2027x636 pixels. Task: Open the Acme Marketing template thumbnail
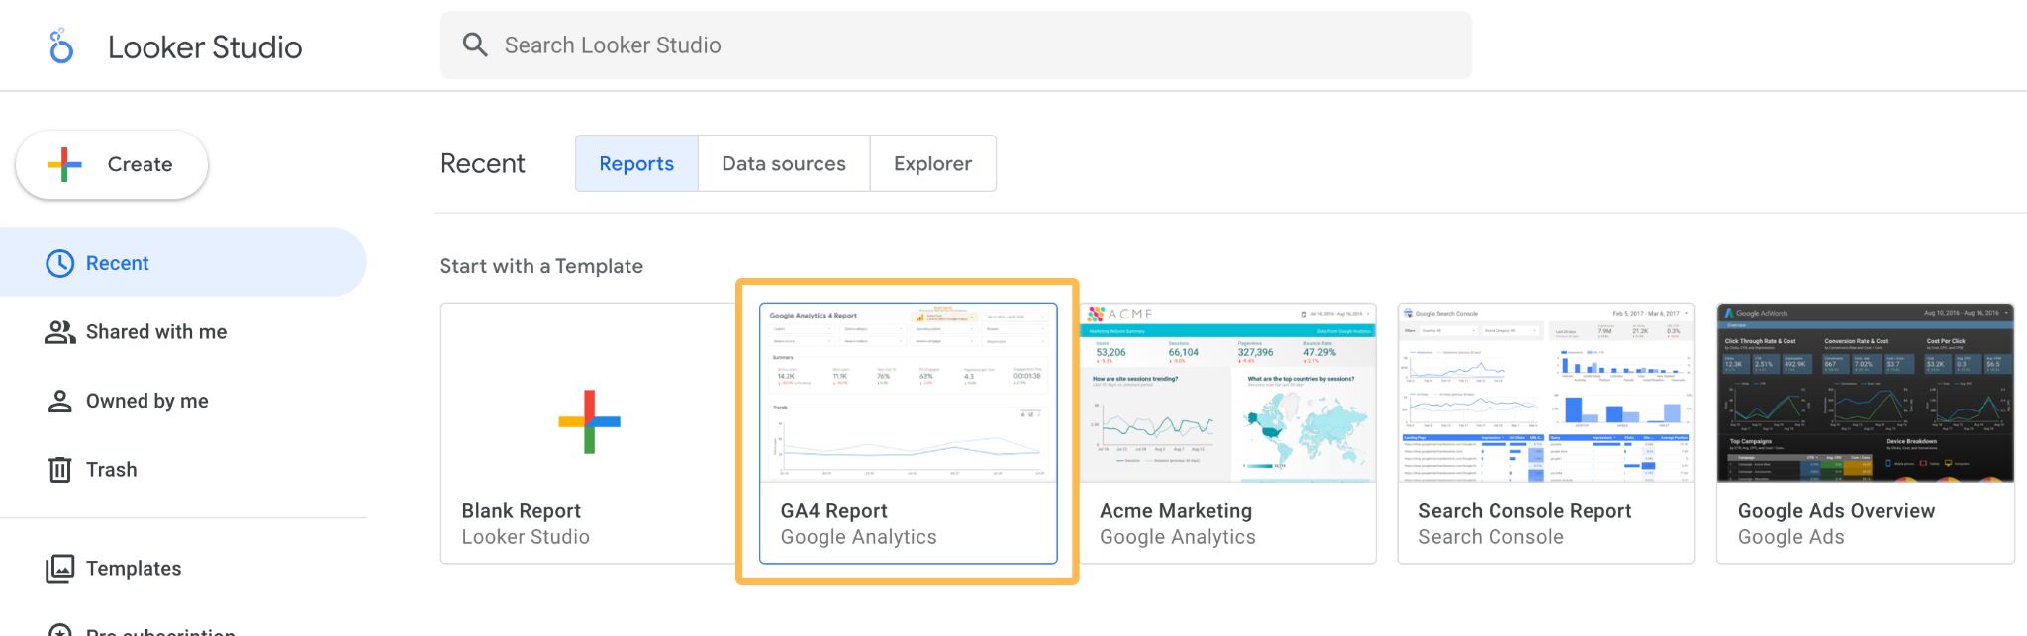click(1227, 393)
